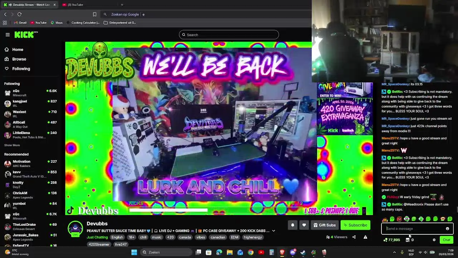Switch to the (3) YouTube browser tab
This screenshot has width=458, height=258.
75,5
